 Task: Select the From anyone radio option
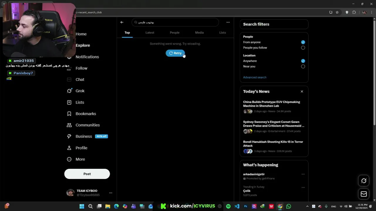[303, 42]
